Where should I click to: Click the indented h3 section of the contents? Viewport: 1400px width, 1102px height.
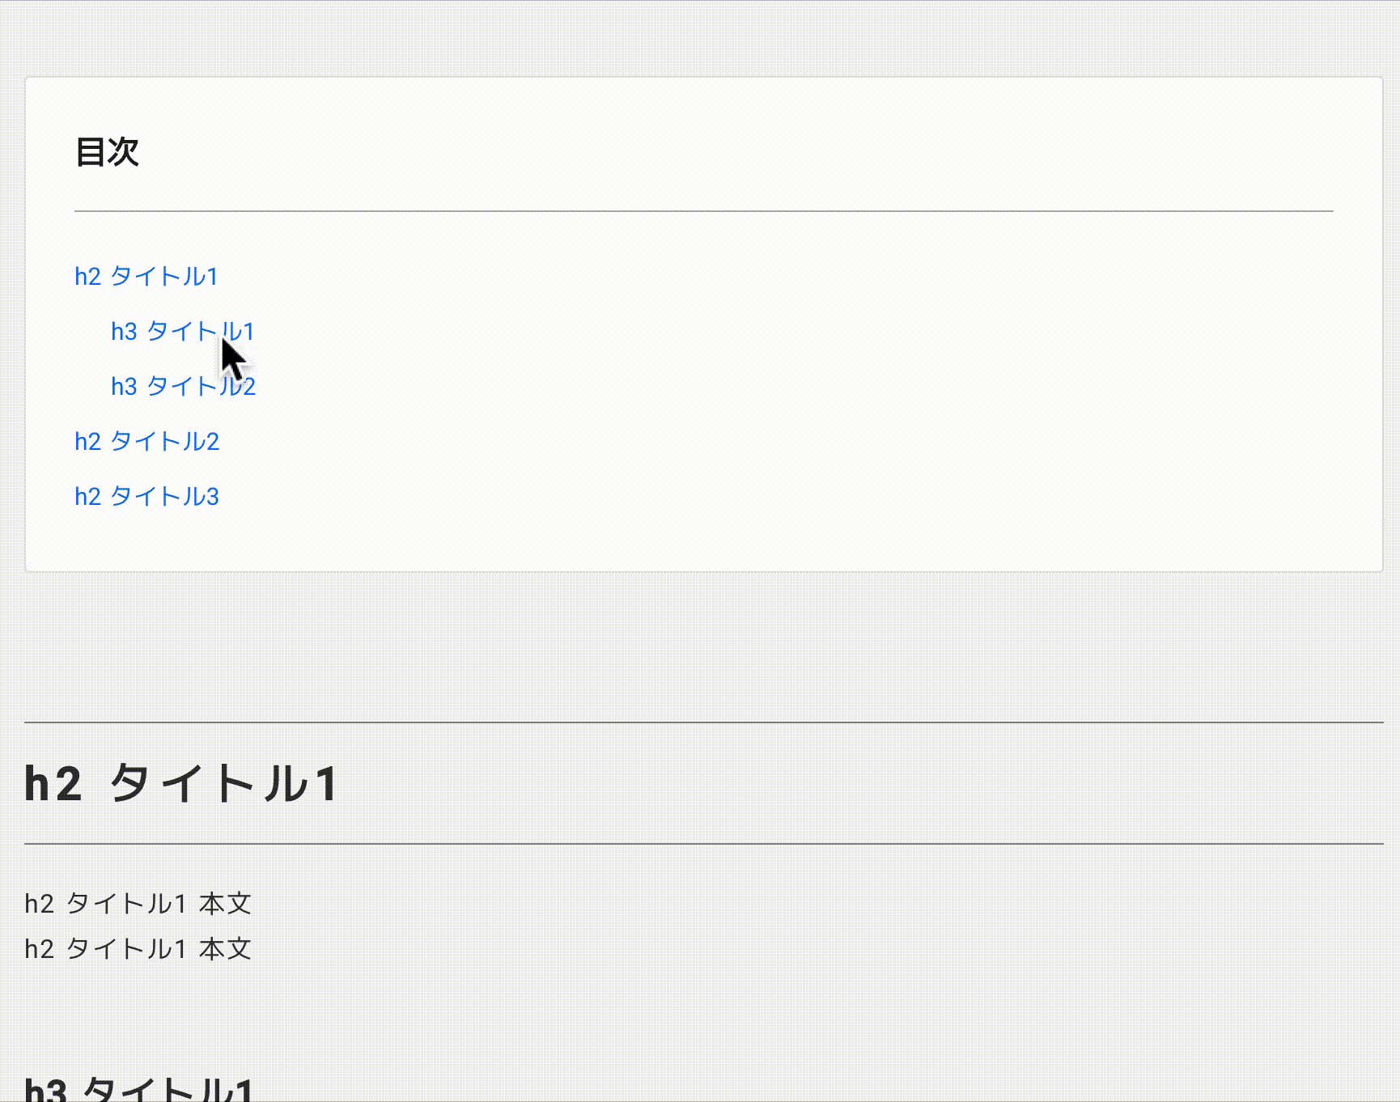point(182,358)
